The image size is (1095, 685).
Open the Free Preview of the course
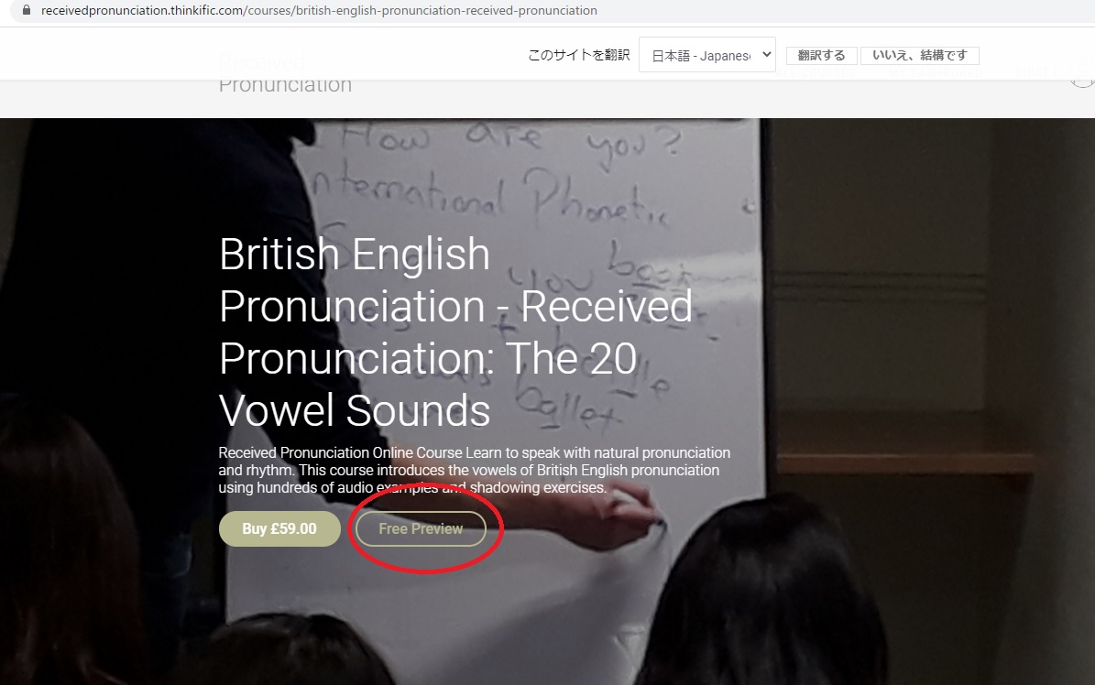pyautogui.click(x=421, y=528)
